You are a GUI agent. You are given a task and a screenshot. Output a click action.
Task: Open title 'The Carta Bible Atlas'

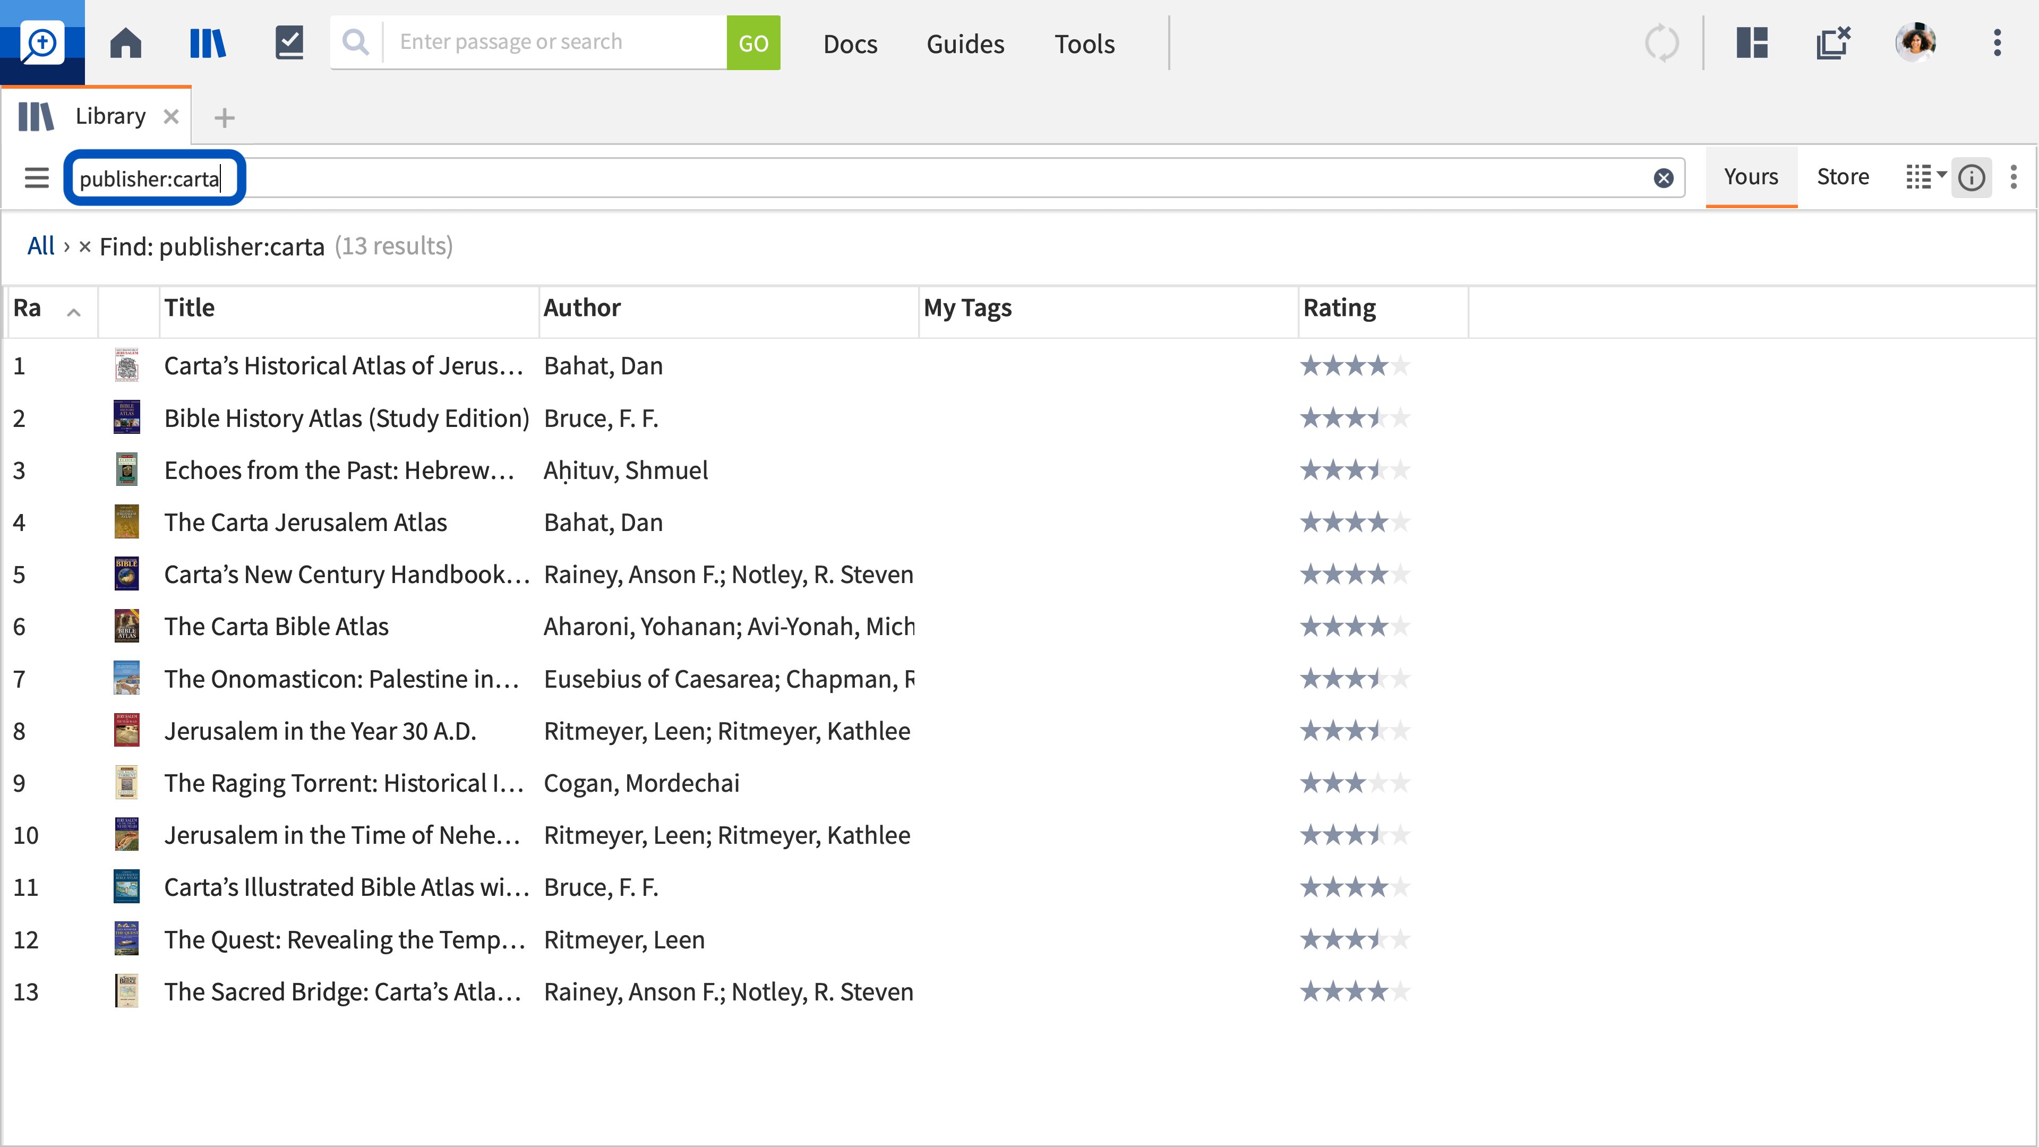point(276,627)
